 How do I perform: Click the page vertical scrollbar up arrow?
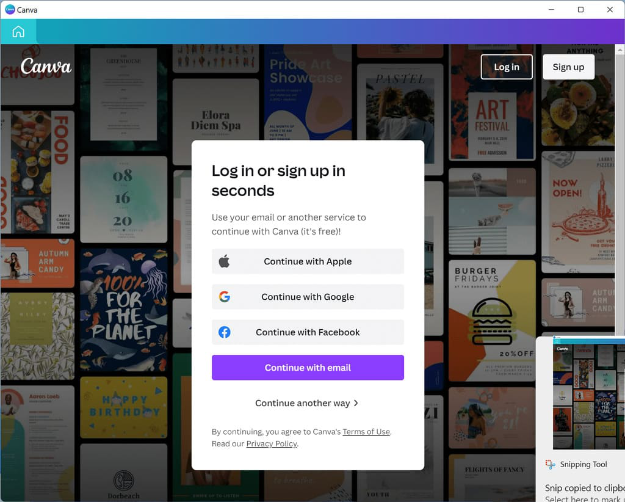click(620, 50)
